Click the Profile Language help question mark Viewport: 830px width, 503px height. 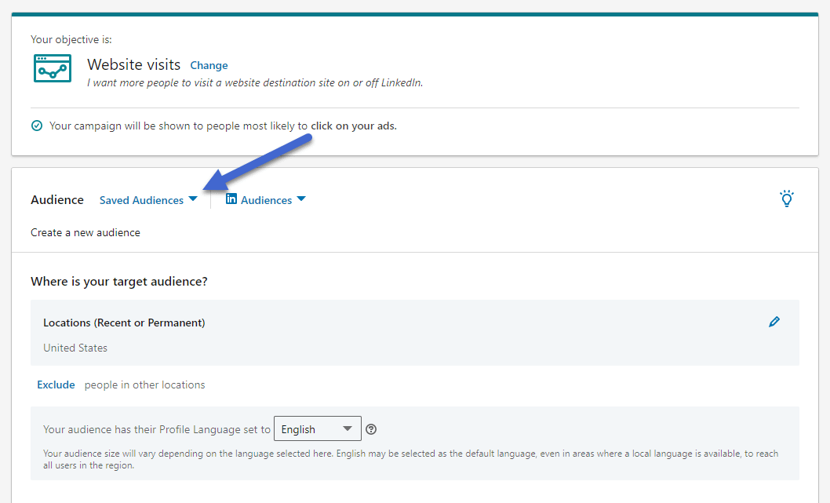[371, 429]
